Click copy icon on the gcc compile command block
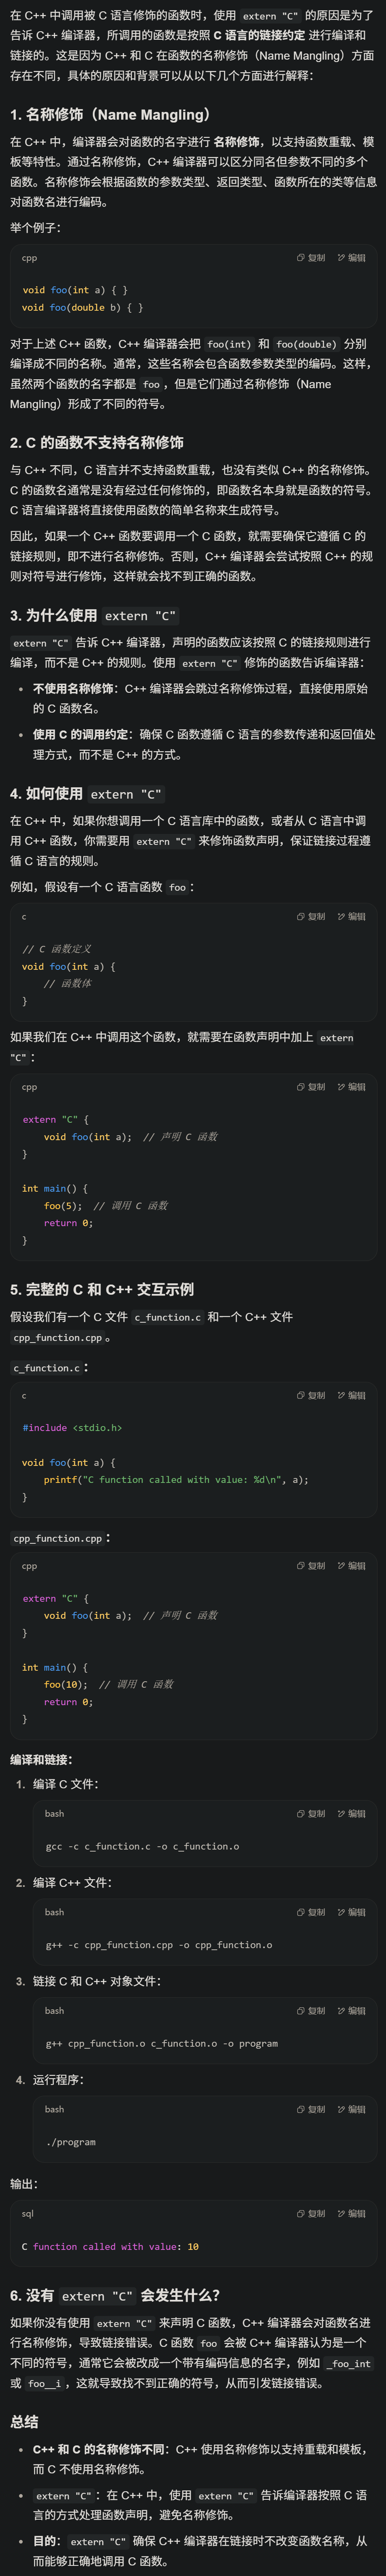386x2576 pixels. point(299,1814)
